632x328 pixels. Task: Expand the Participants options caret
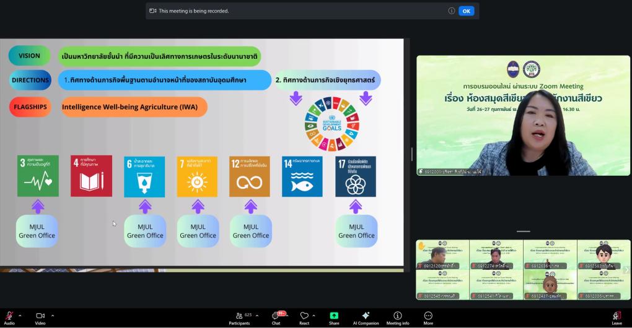pyautogui.click(x=257, y=315)
